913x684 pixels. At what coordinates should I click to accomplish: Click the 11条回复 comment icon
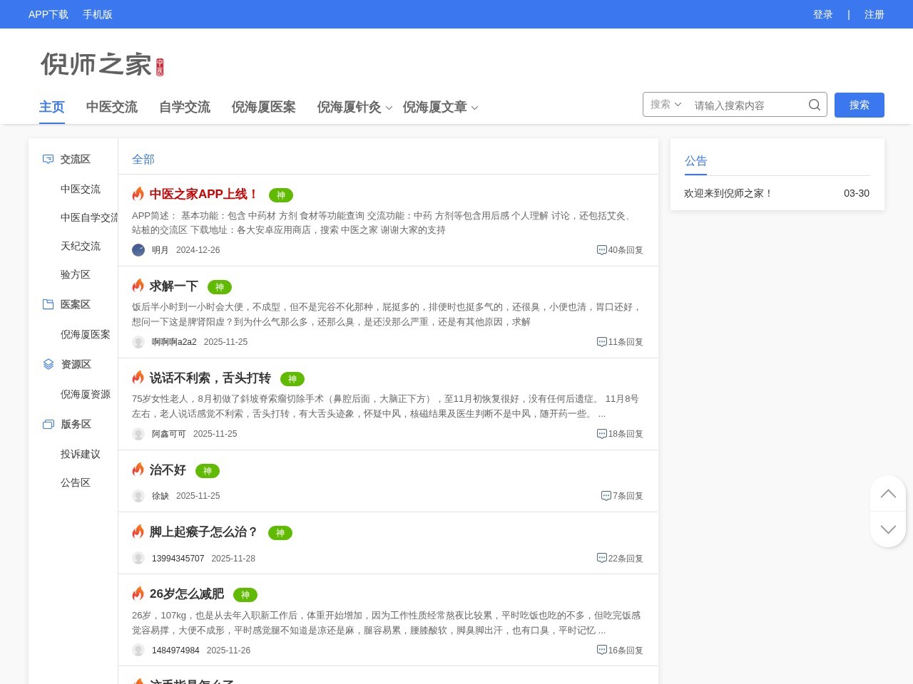(602, 342)
